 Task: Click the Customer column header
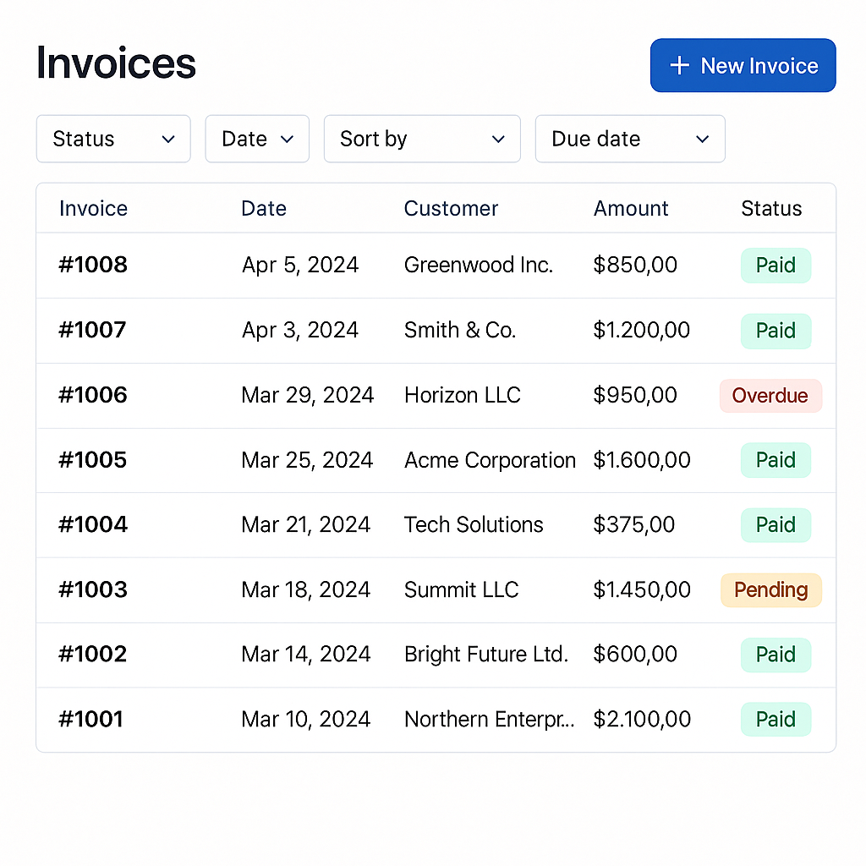[451, 209]
